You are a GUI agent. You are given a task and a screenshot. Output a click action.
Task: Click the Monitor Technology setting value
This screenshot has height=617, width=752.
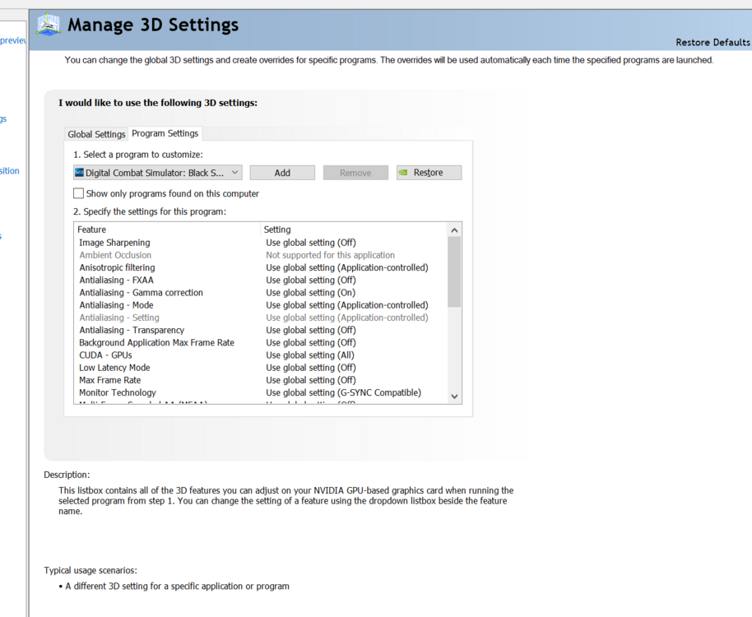click(x=343, y=392)
